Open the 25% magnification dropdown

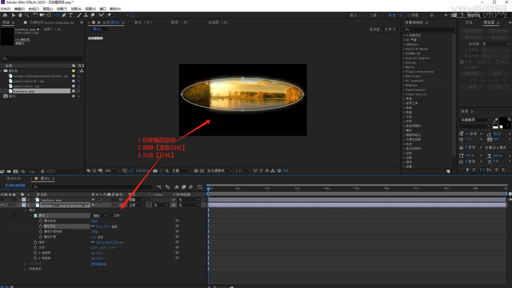[x=112, y=171]
